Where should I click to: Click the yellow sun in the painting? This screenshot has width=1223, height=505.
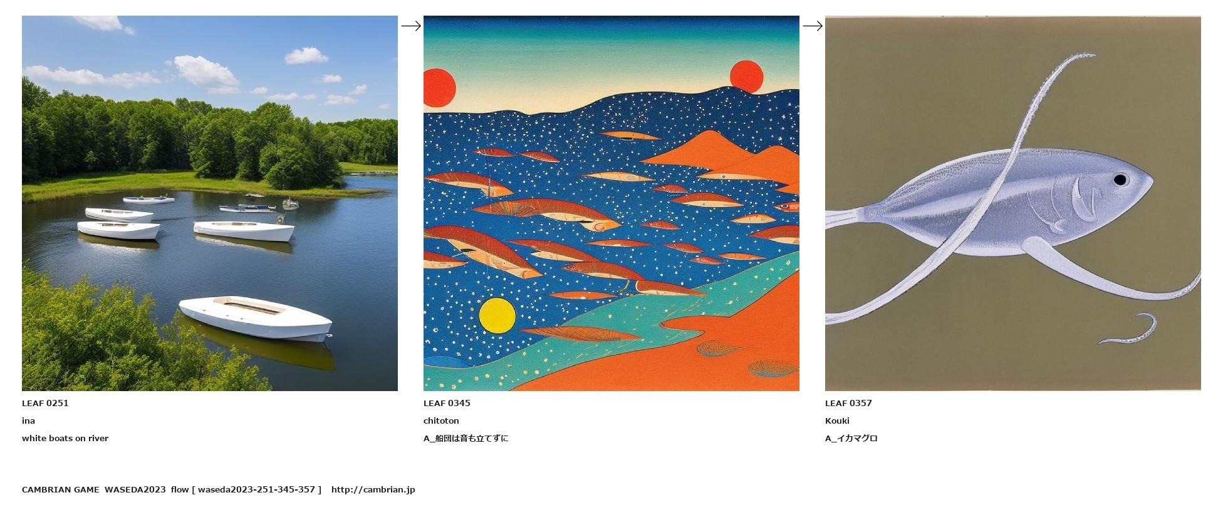pyautogui.click(x=497, y=316)
